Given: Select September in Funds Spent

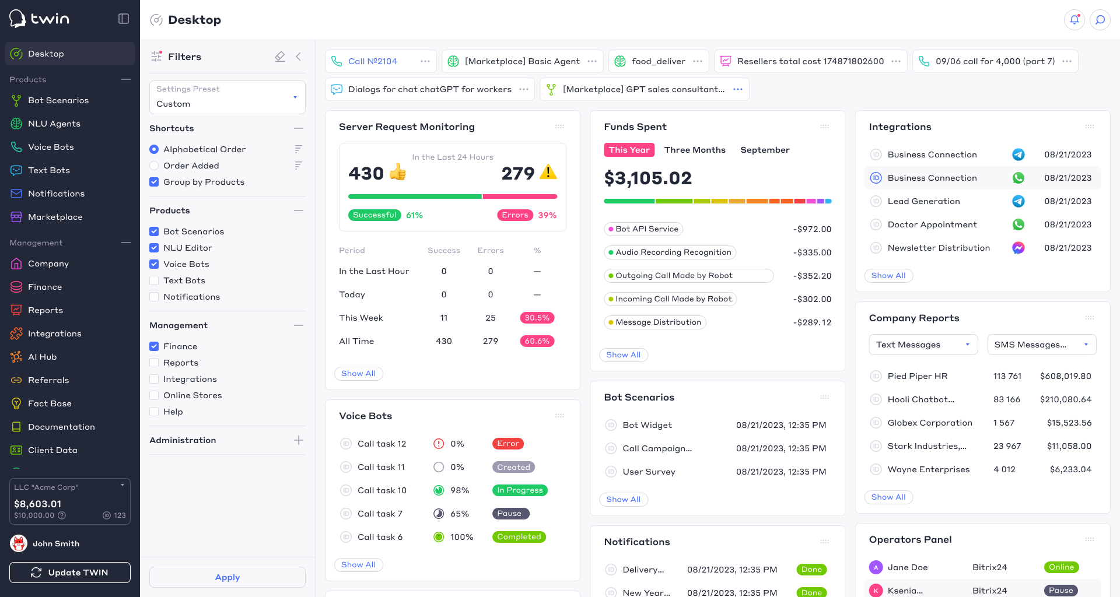Looking at the screenshot, I should 765,150.
